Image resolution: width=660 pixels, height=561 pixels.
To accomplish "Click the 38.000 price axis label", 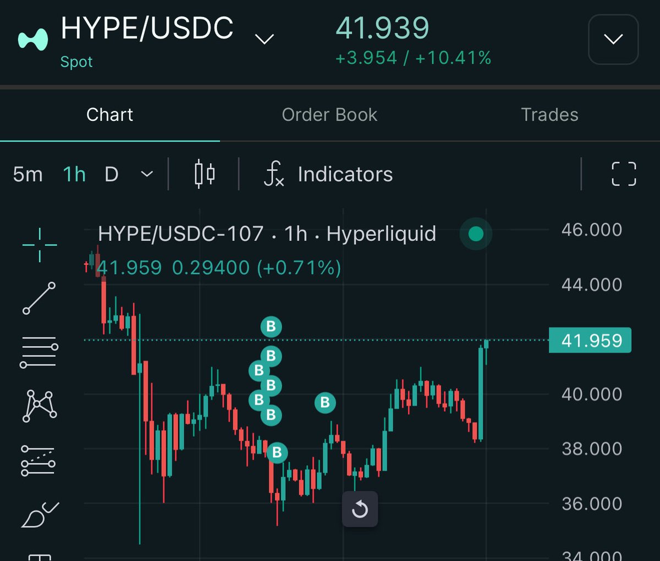I will point(592,449).
